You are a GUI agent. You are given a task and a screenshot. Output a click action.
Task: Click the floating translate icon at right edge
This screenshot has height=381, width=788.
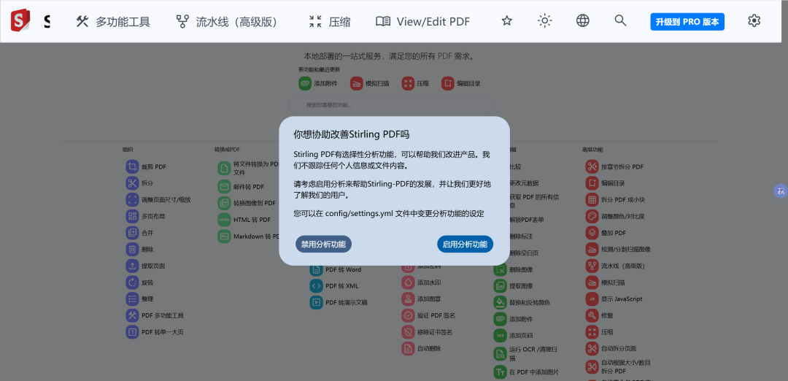[x=781, y=191]
